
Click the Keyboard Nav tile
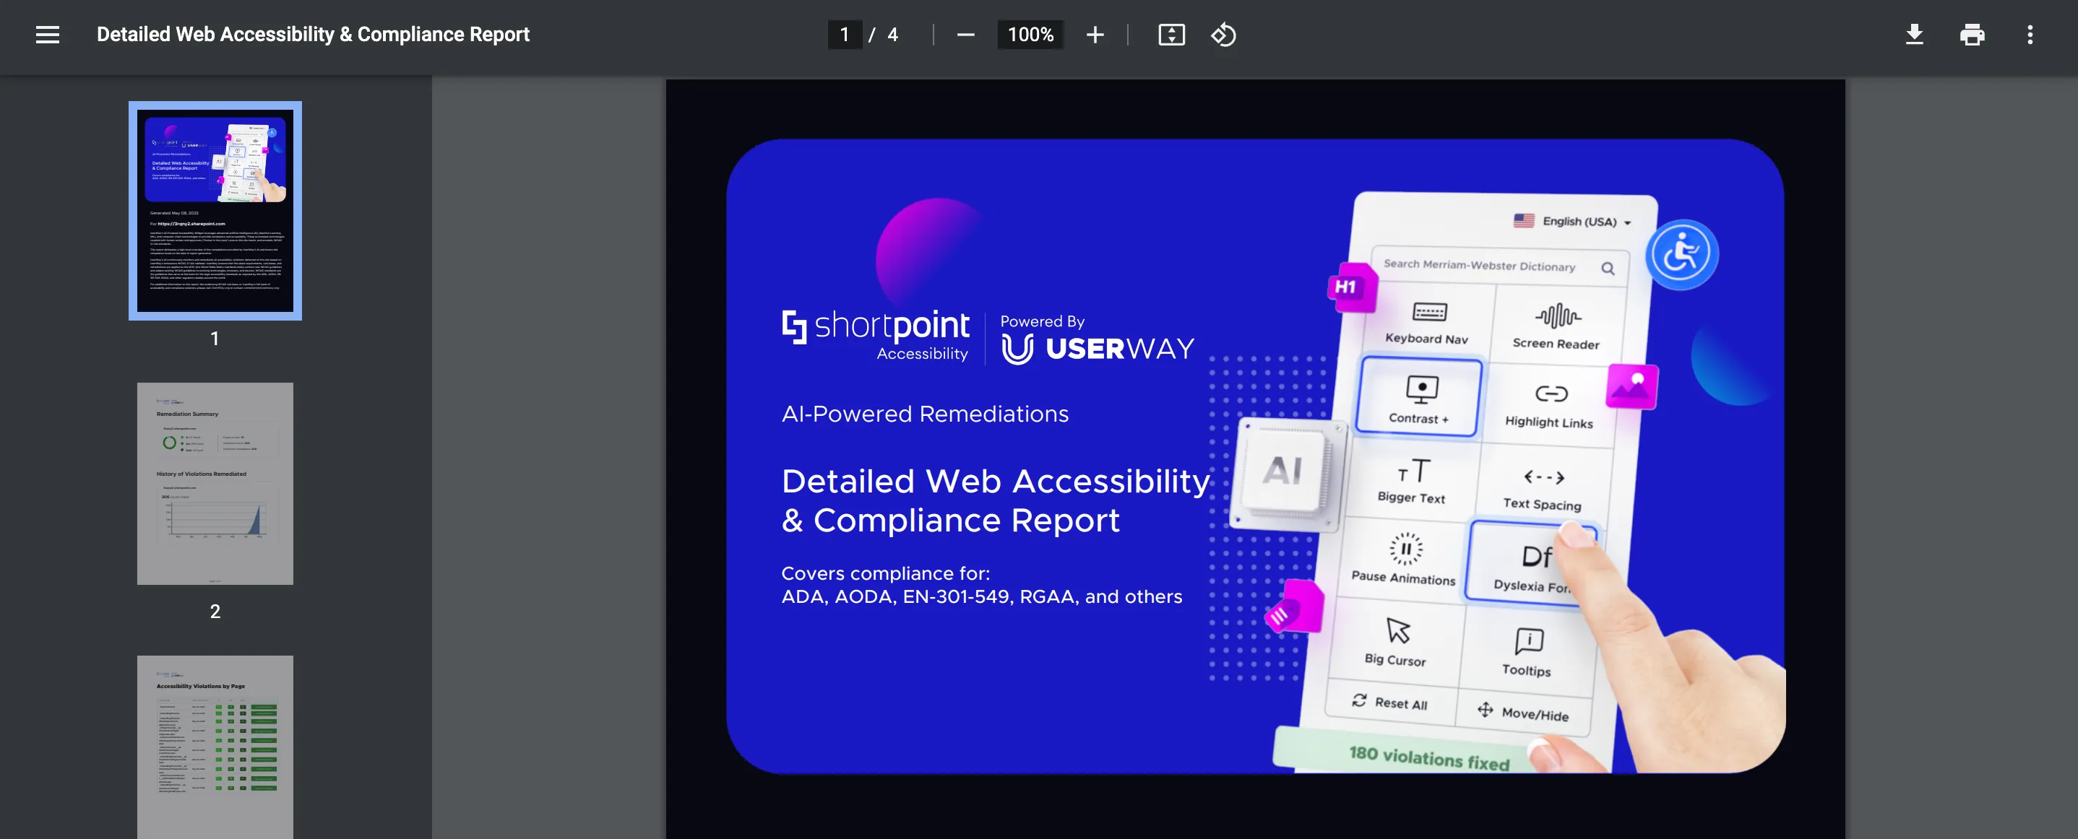1428,322
